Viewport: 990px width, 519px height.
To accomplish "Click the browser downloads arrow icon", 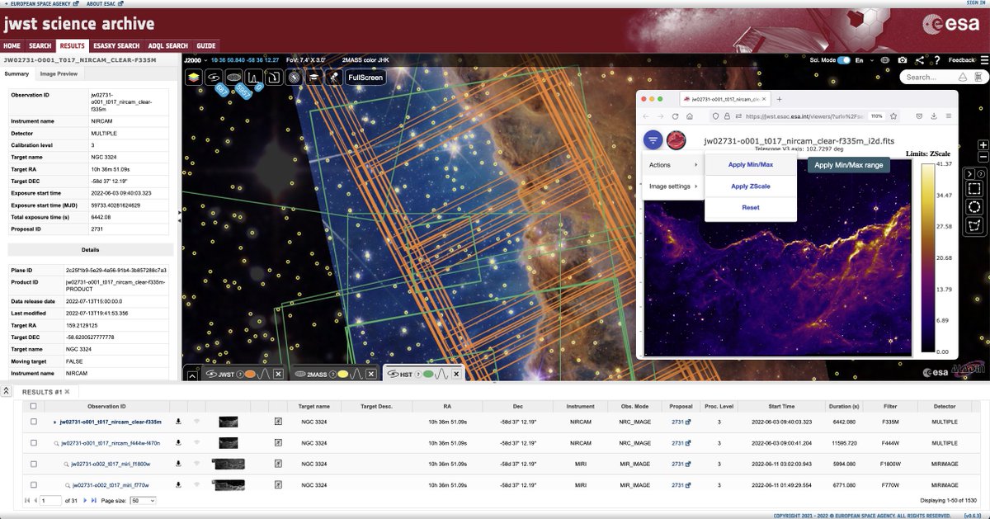I will coord(932,116).
